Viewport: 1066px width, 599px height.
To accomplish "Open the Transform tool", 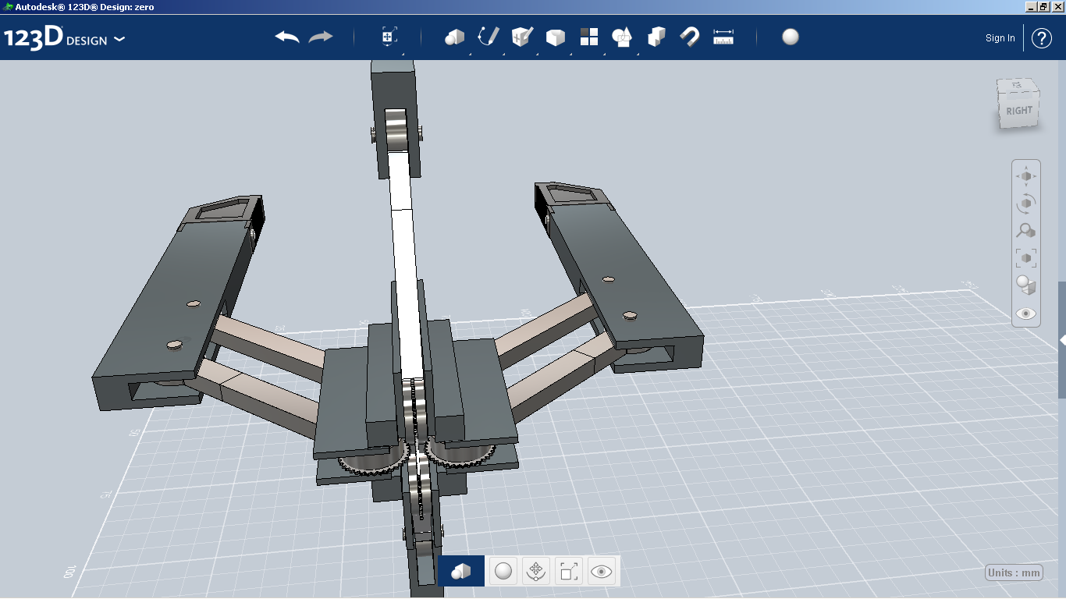I will [x=389, y=37].
